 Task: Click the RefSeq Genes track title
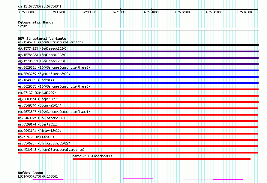pos(30,173)
